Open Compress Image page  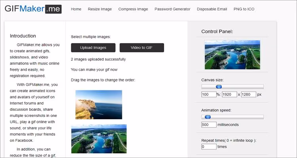(x=133, y=9)
